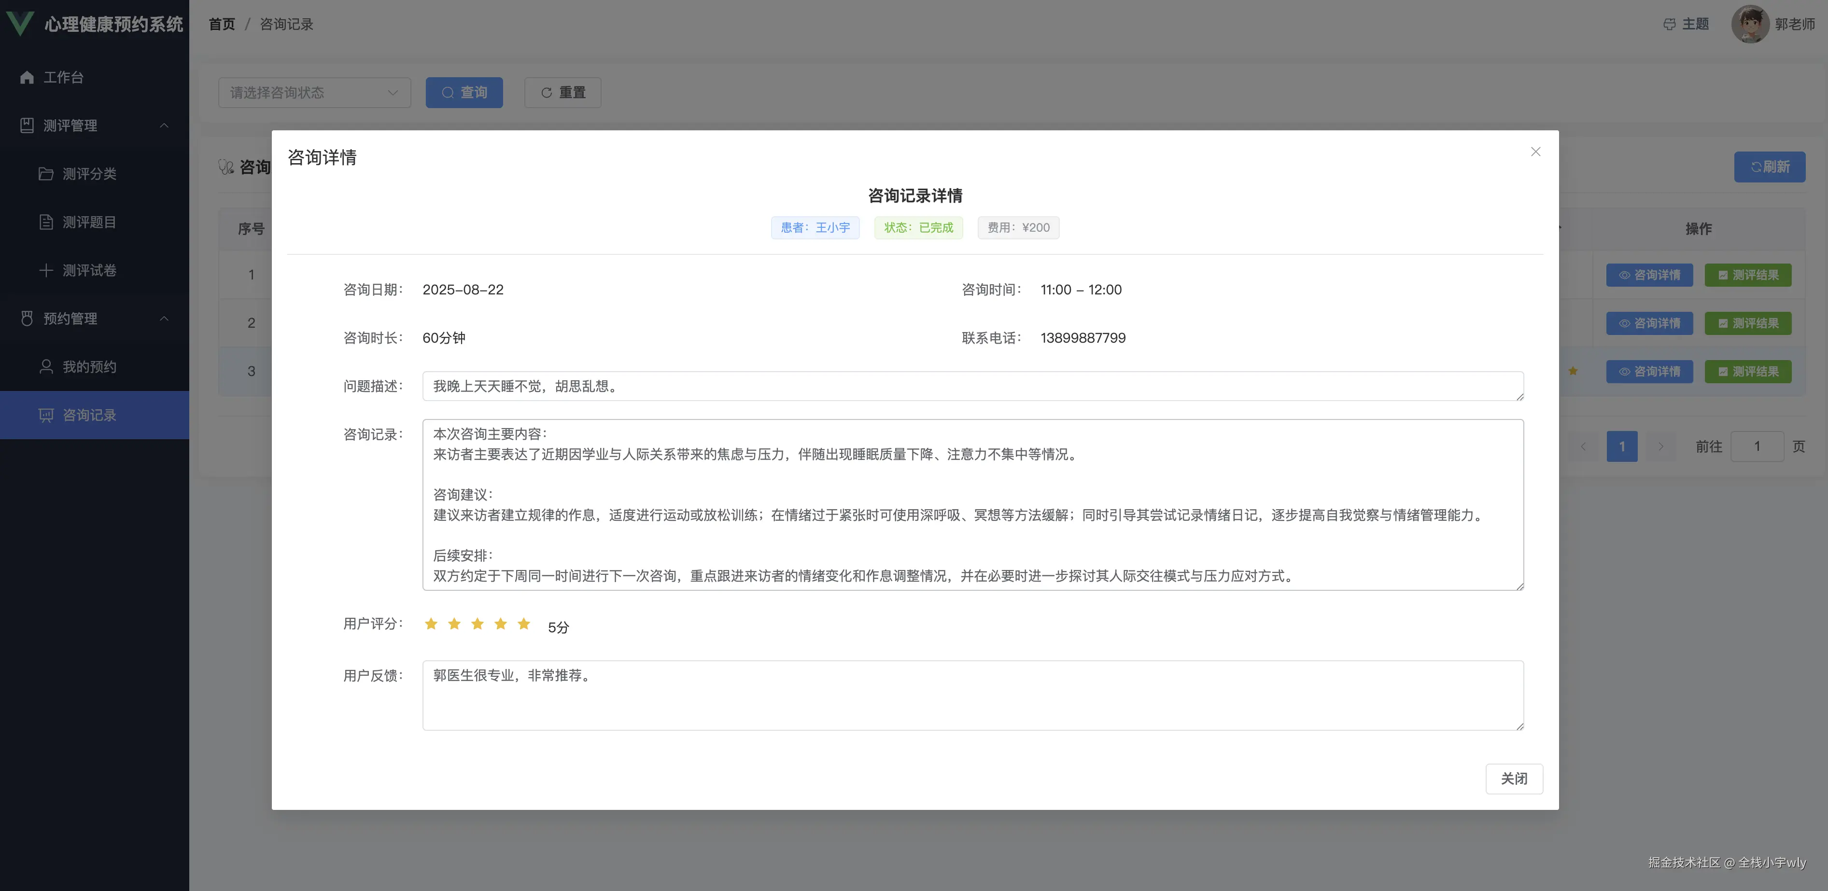
Task: Run a search with the 查询 button
Action: point(464,92)
